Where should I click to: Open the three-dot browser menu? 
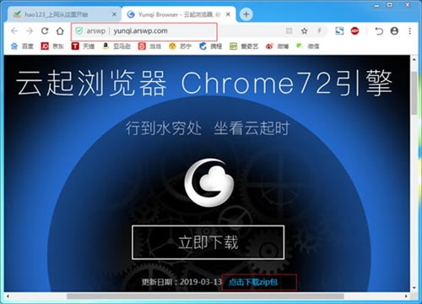[409, 30]
